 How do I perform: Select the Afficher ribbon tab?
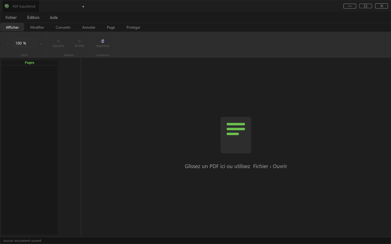[x=12, y=27]
